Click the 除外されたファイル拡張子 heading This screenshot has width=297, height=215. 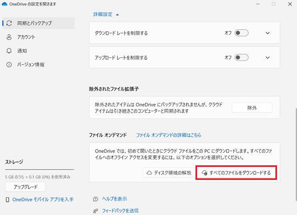114,89
